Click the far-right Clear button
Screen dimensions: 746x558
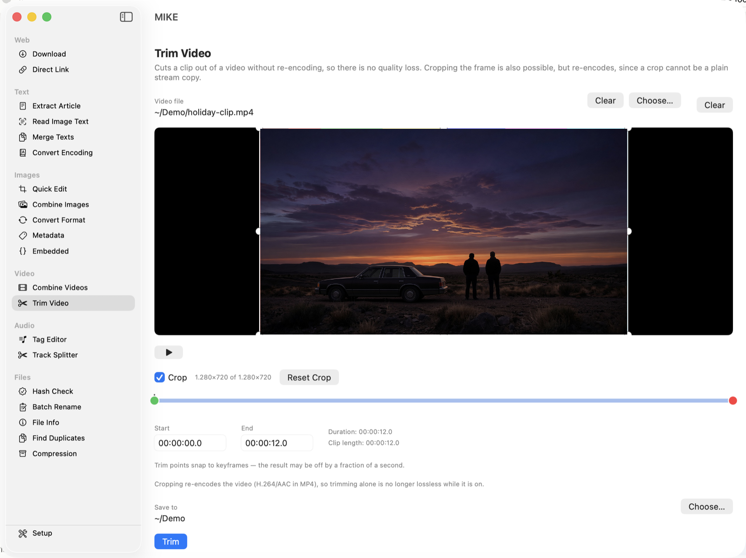715,105
